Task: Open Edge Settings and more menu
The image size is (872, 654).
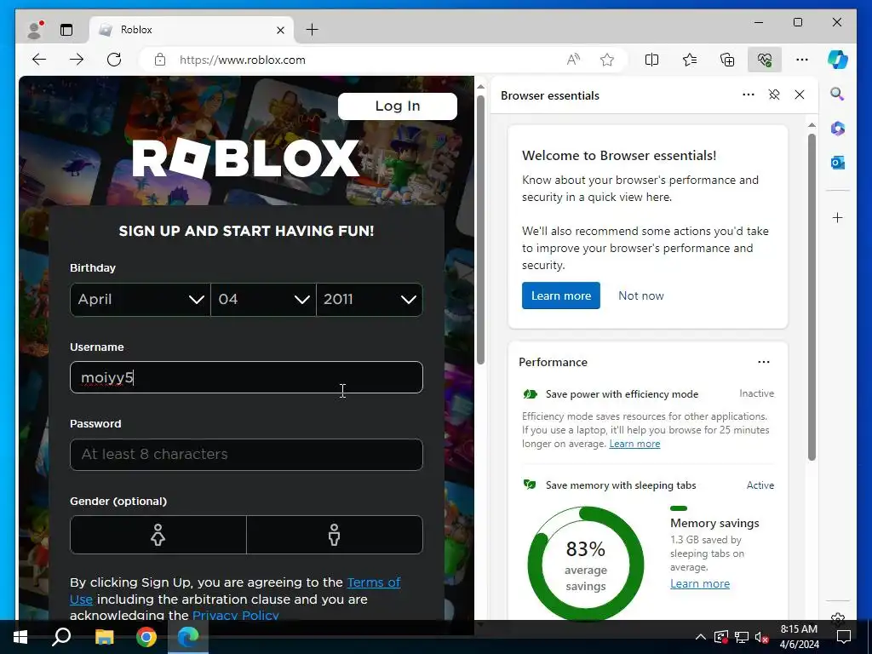Action: (802, 60)
